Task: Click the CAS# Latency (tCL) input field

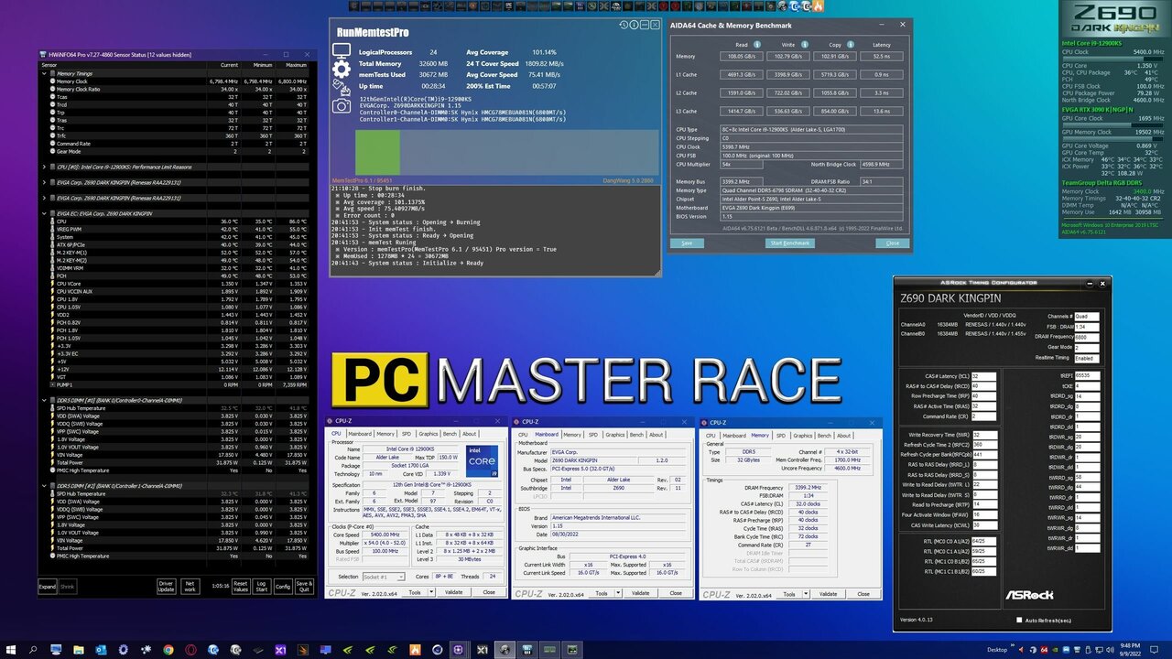Action: click(x=982, y=376)
